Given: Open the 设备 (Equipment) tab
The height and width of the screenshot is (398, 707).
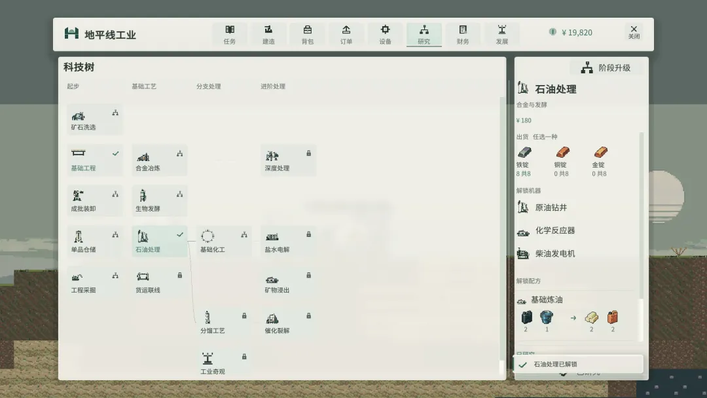Looking at the screenshot, I should [385, 34].
